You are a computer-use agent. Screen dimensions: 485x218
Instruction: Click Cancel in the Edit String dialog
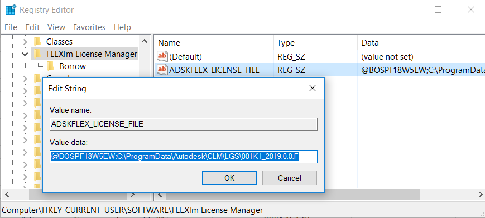click(290, 178)
